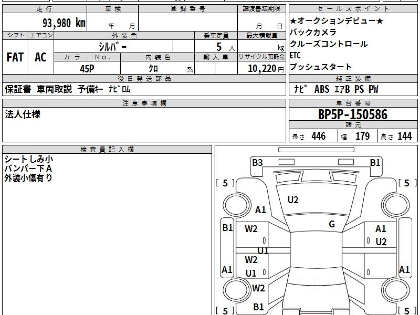
Task: Select the 最大積載量 header
Action: pos(261,35)
